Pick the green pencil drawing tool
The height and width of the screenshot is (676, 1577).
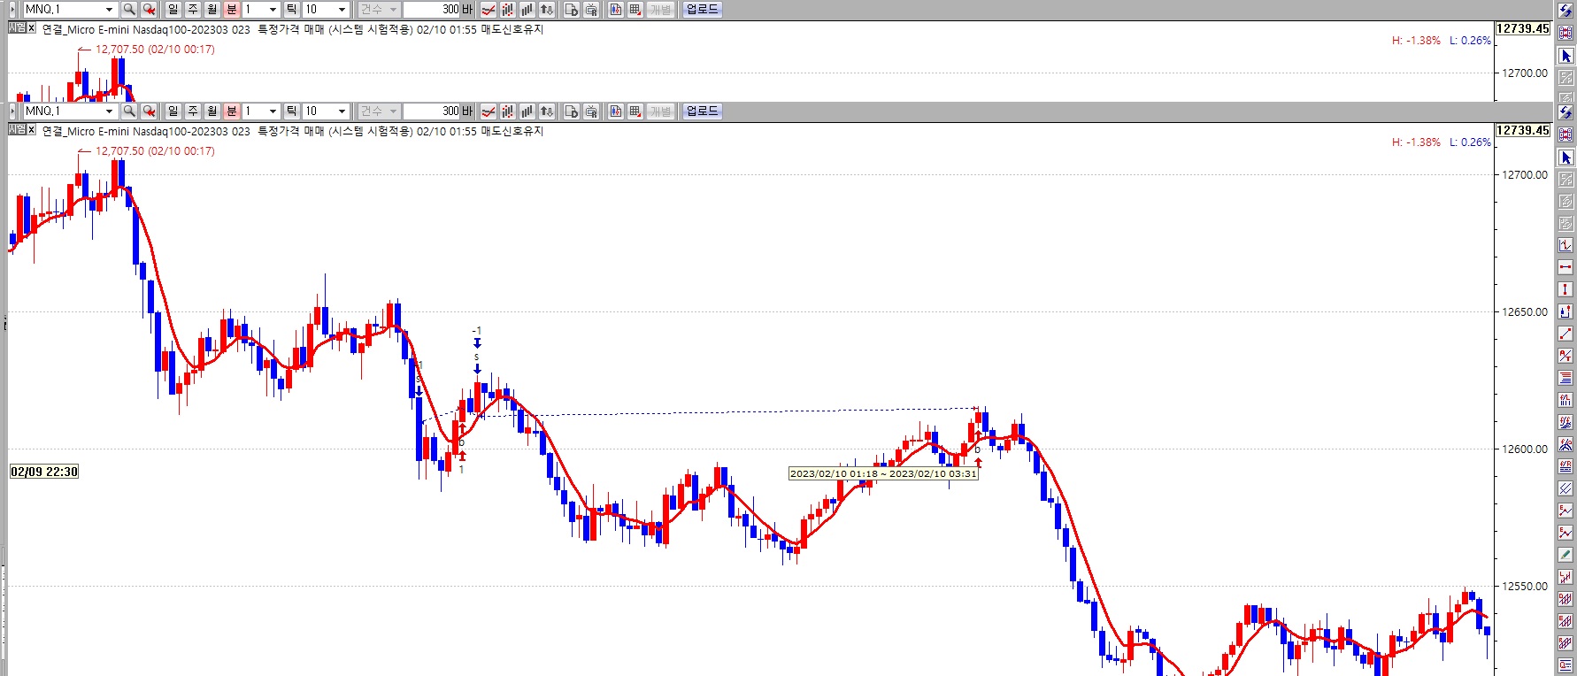[x=1565, y=555]
